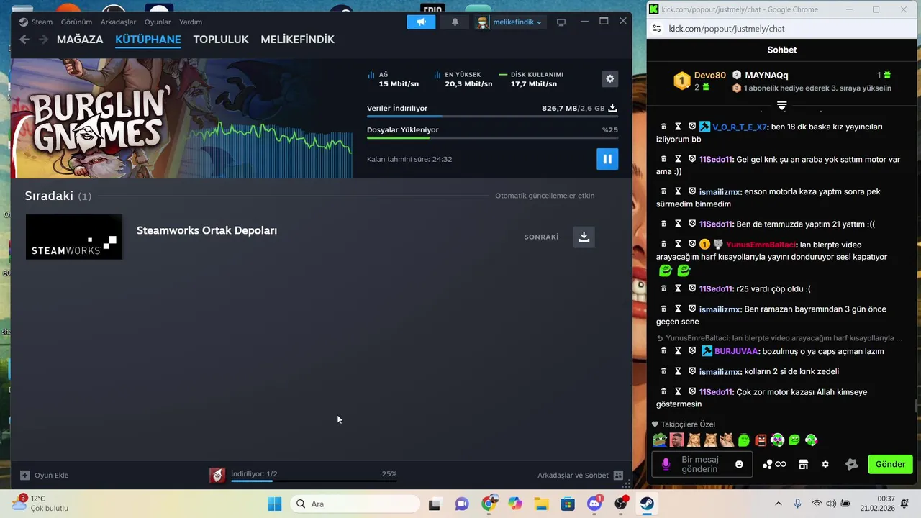Click Steamworks Ortak Depoları title
921x518 pixels.
[x=207, y=230]
